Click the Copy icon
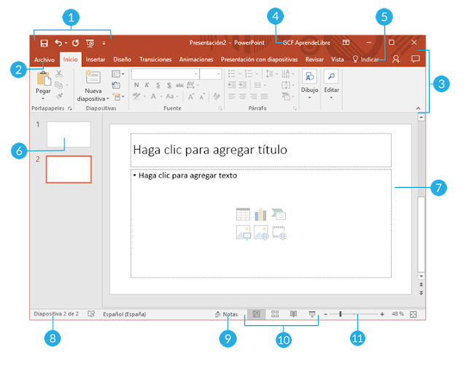 tap(59, 85)
